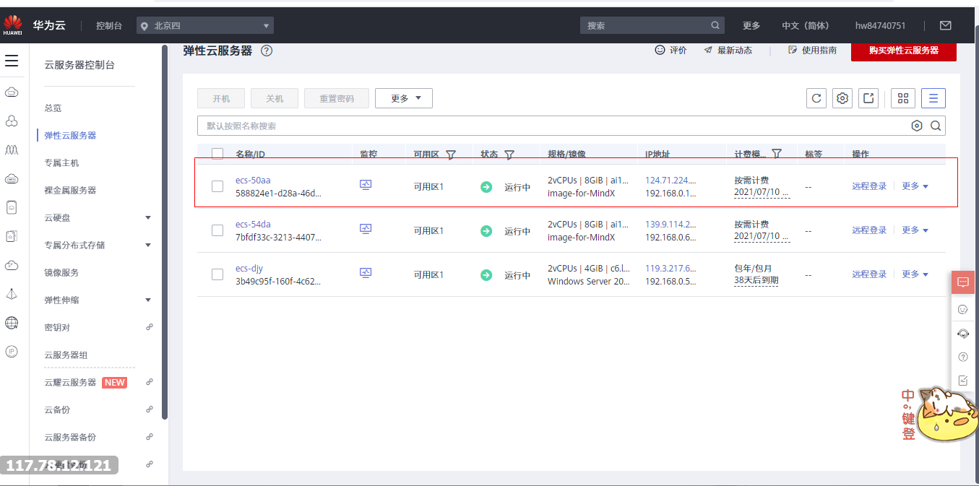Click the smiley feedback icon on the right edge
Image resolution: width=979 pixels, height=486 pixels.
click(x=963, y=309)
